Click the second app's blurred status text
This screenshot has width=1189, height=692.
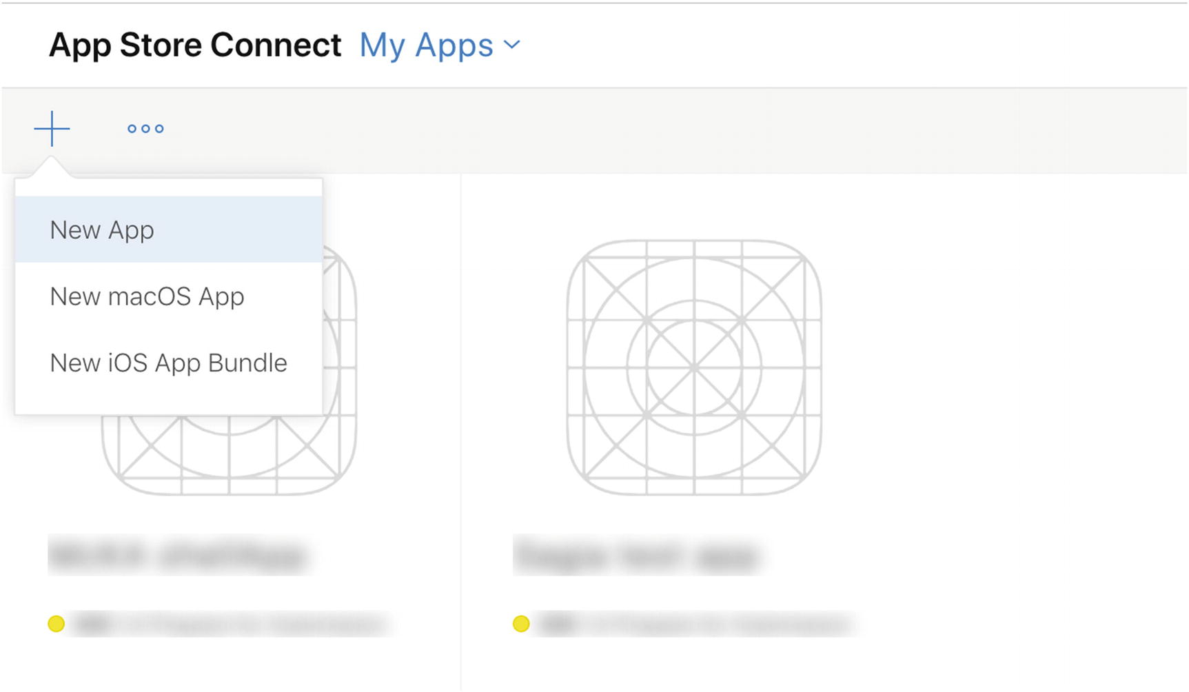tap(695, 624)
